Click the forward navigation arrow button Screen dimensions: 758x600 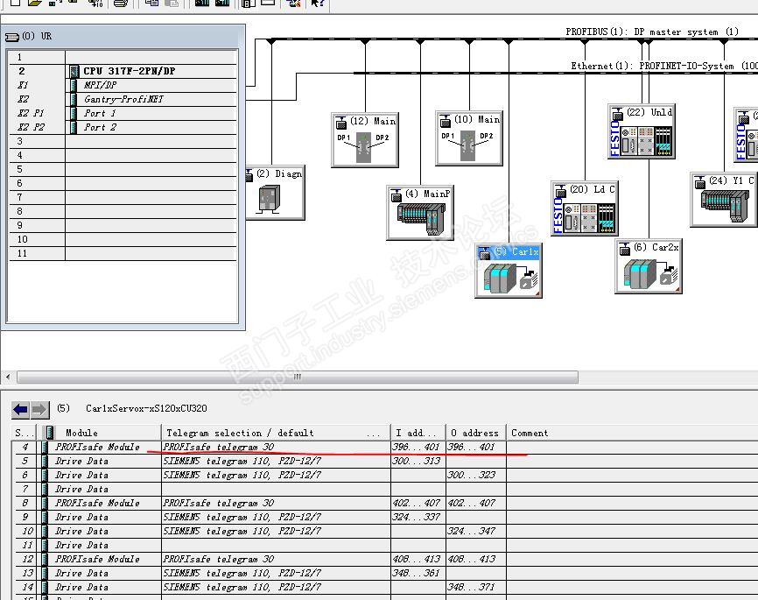click(39, 409)
